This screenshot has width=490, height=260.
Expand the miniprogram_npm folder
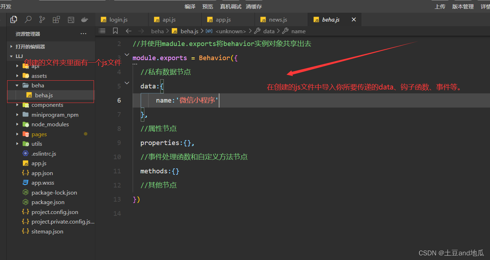tap(51, 115)
